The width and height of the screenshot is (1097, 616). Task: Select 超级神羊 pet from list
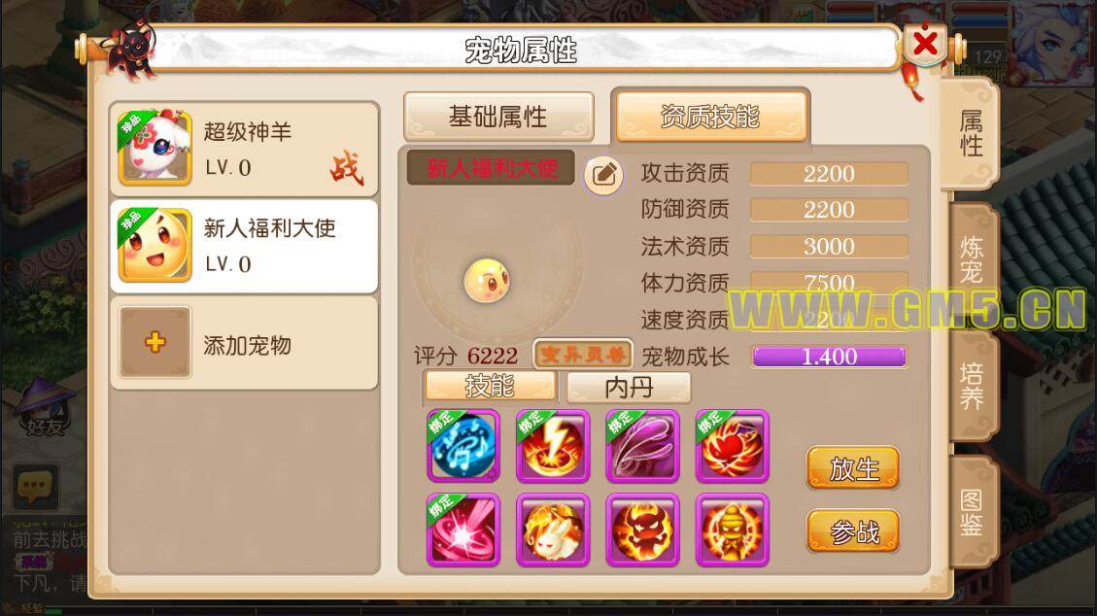pos(244,149)
